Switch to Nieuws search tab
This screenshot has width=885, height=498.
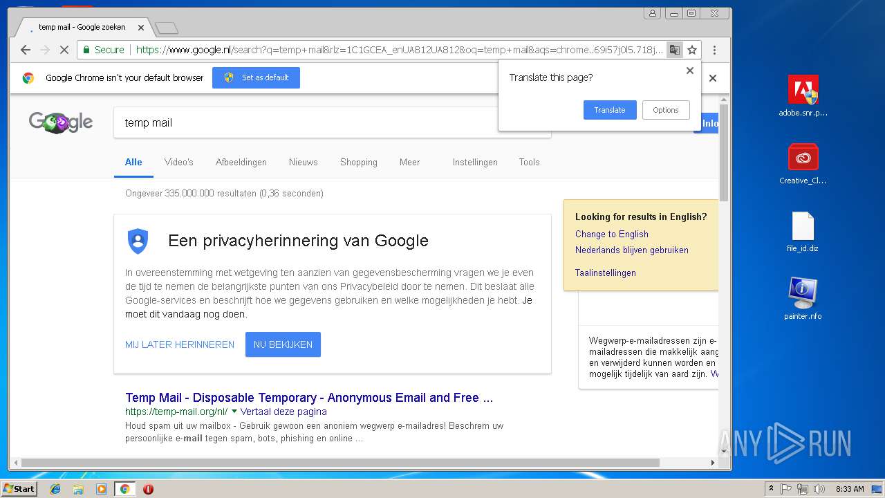pos(304,162)
